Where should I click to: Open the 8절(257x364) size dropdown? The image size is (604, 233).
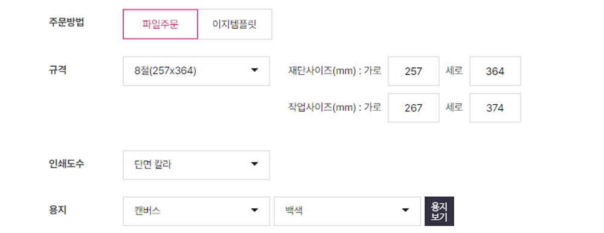pyautogui.click(x=196, y=72)
